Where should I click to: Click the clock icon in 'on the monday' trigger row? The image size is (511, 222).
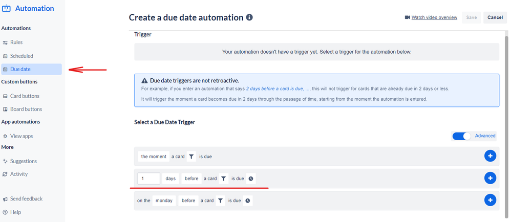(x=248, y=201)
